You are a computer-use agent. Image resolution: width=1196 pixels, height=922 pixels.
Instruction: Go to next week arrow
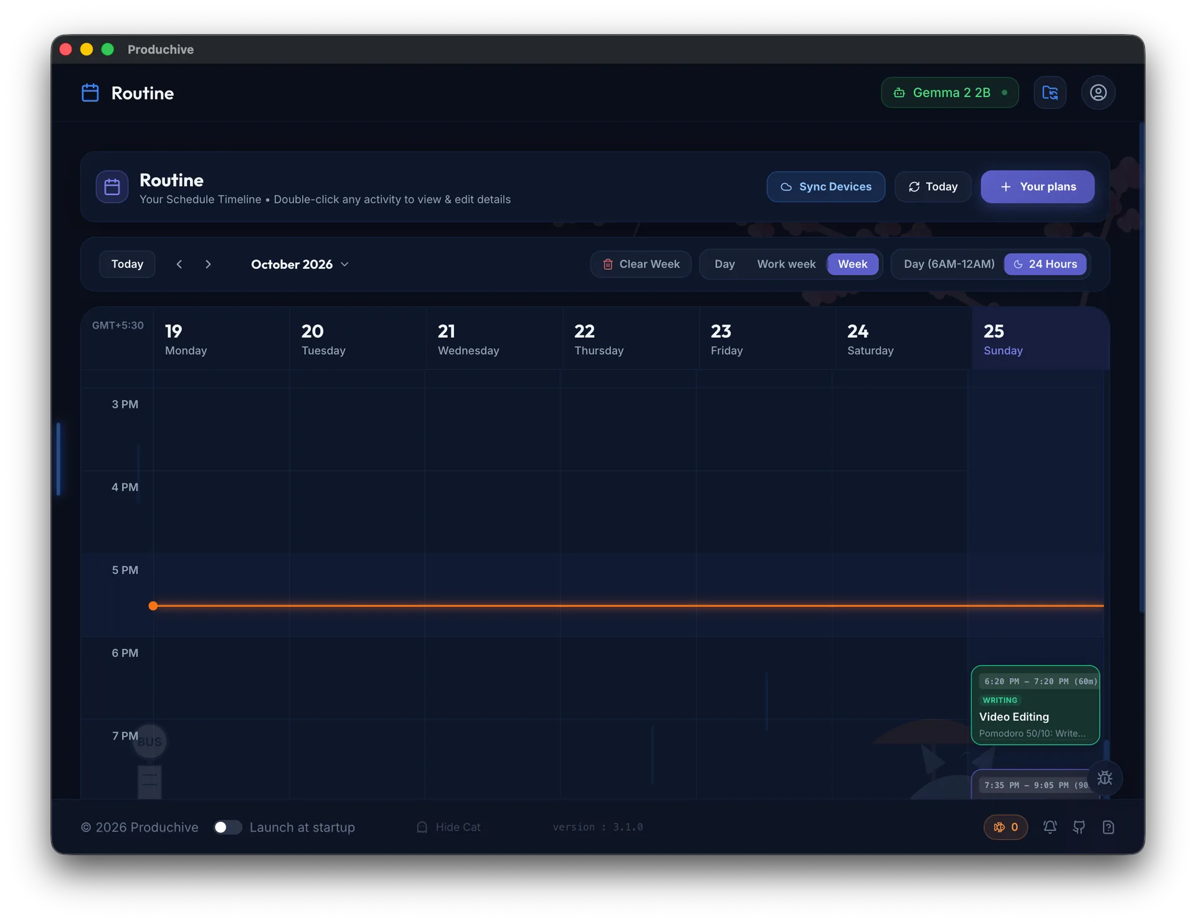[208, 264]
